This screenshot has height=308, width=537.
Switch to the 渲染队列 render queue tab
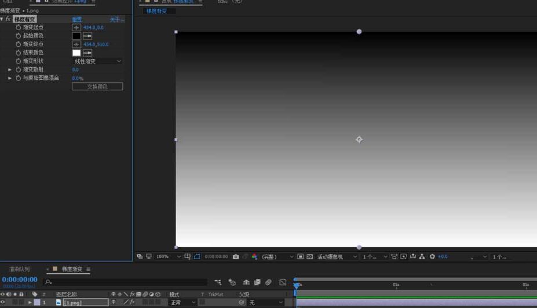coord(20,269)
